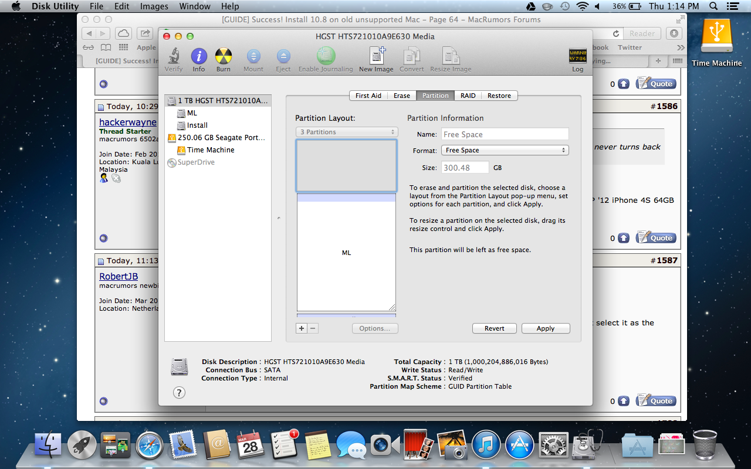
Task: Select the ML volume in sidebar
Action: pyautogui.click(x=218, y=113)
